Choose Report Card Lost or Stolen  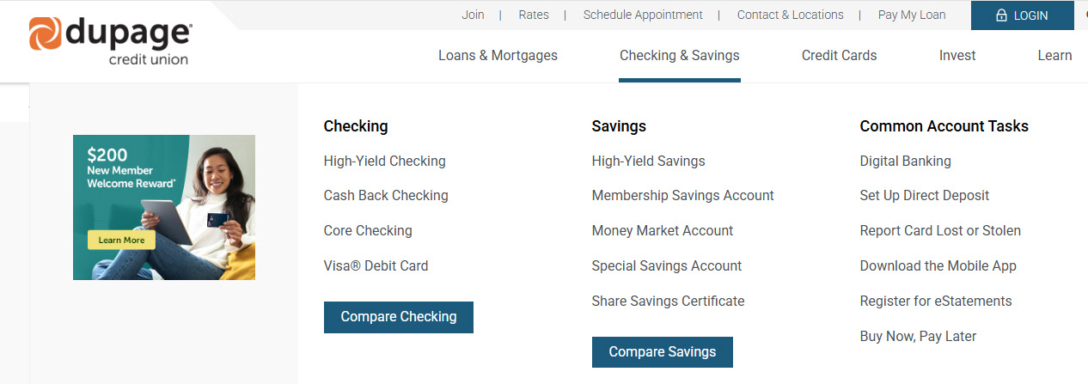[940, 231]
